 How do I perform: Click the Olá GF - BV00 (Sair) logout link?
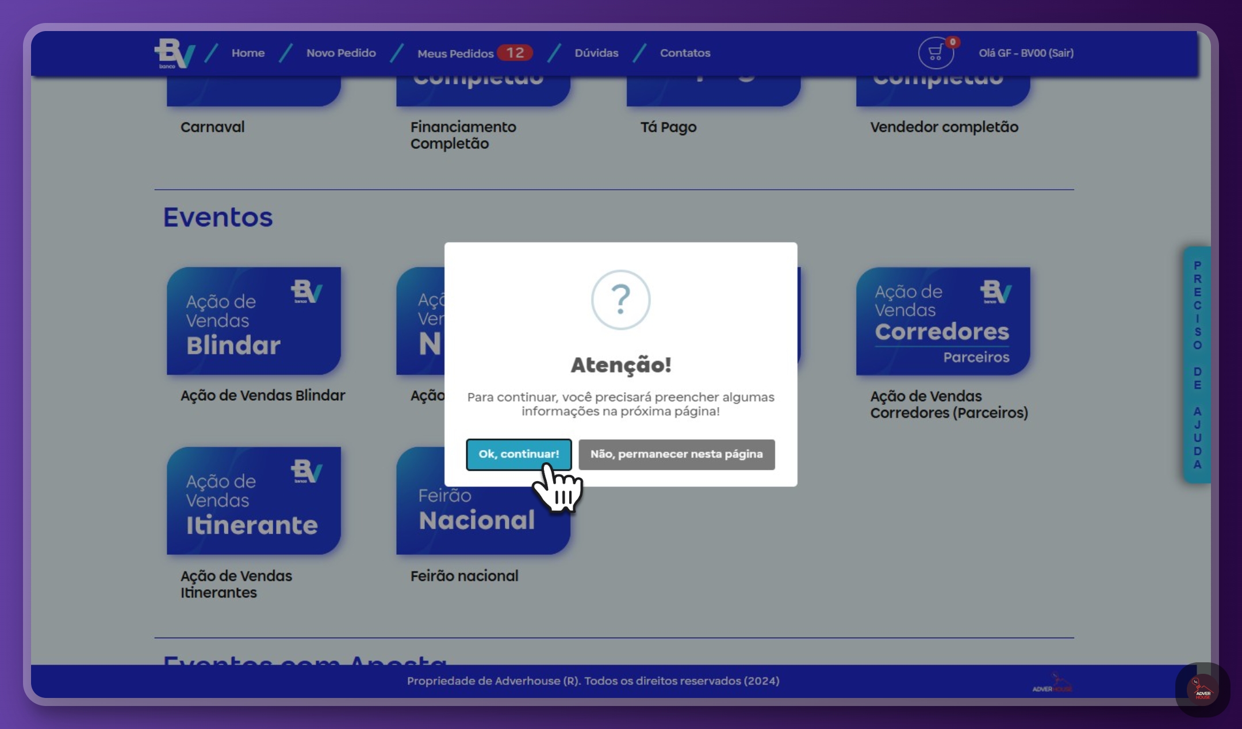coord(1026,53)
